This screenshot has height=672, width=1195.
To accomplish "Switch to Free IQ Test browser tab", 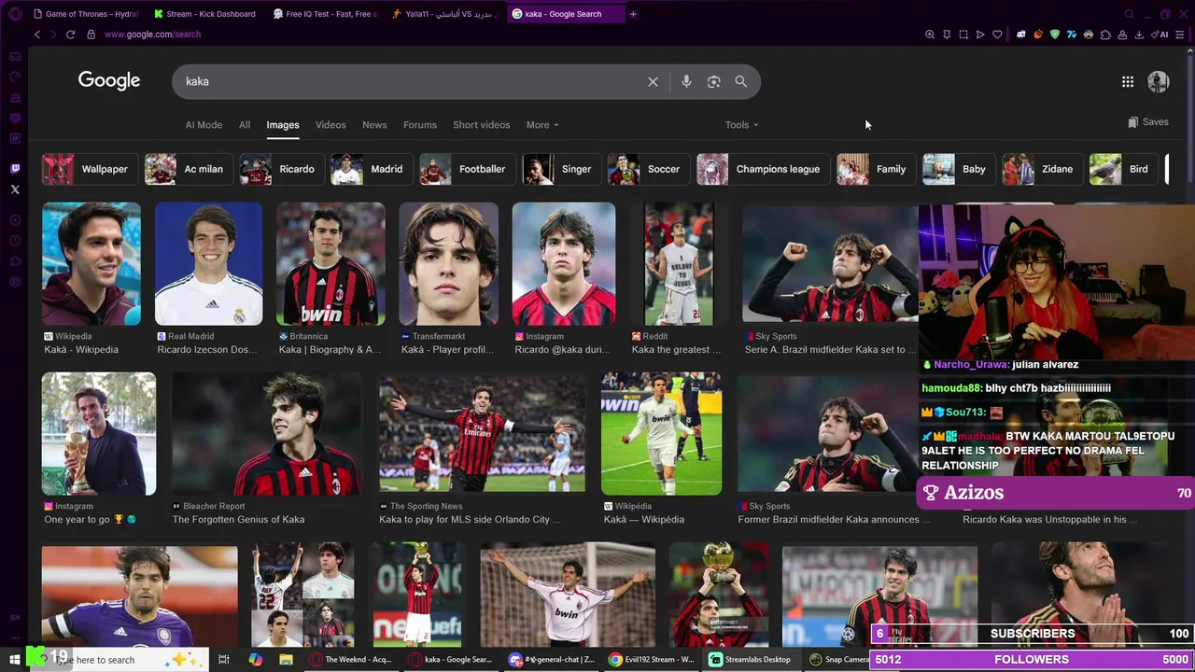I will click(x=324, y=14).
